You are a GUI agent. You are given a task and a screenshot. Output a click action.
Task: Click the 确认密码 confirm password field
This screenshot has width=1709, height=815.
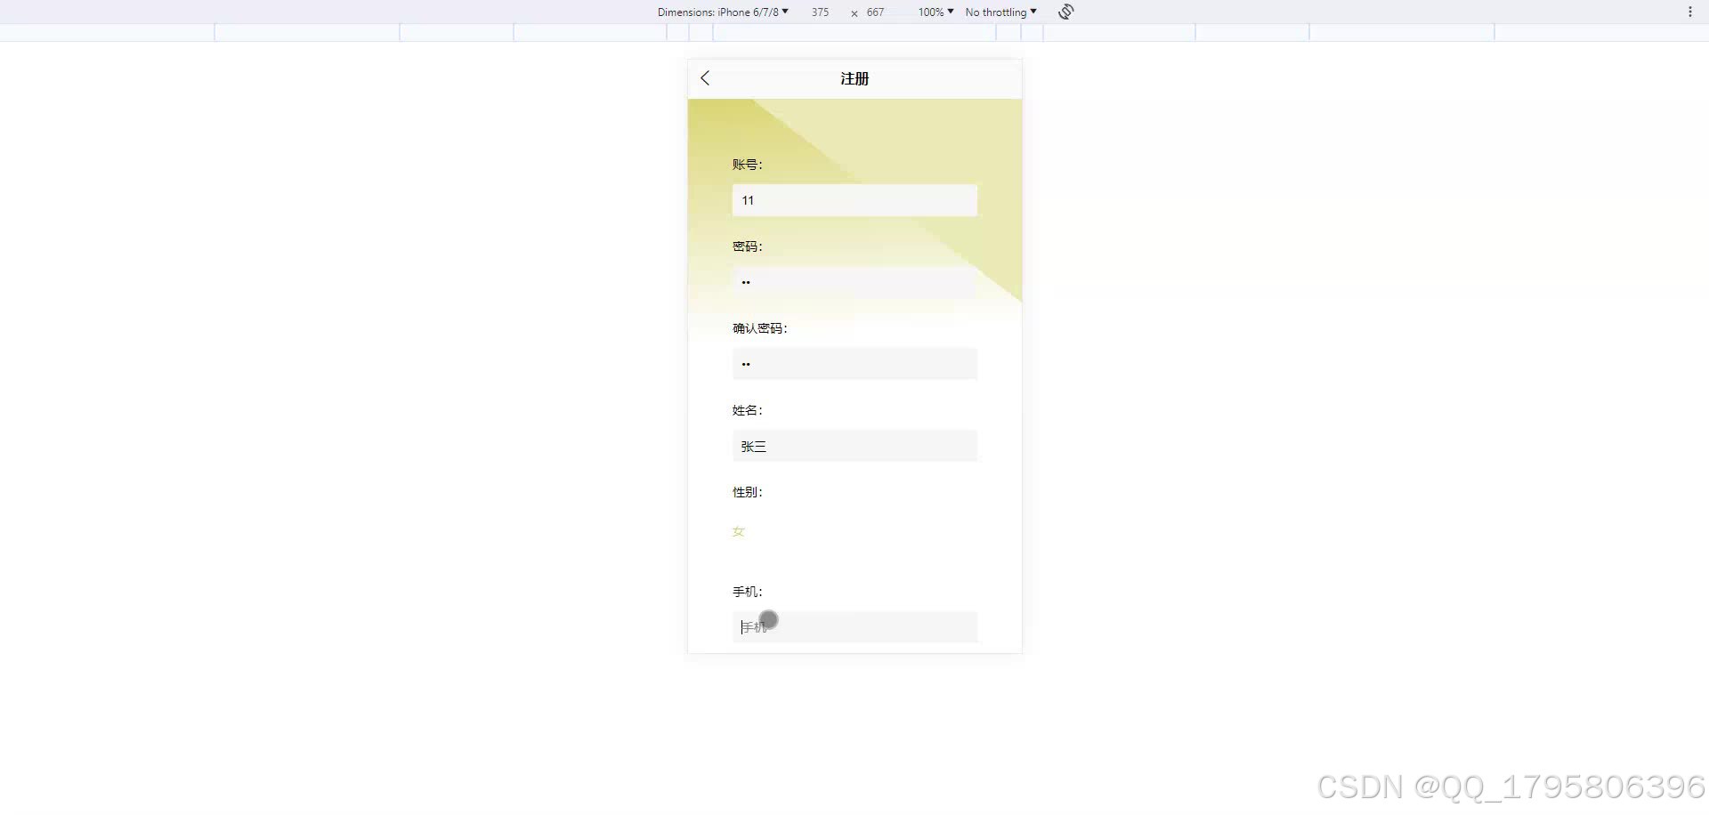coord(854,364)
